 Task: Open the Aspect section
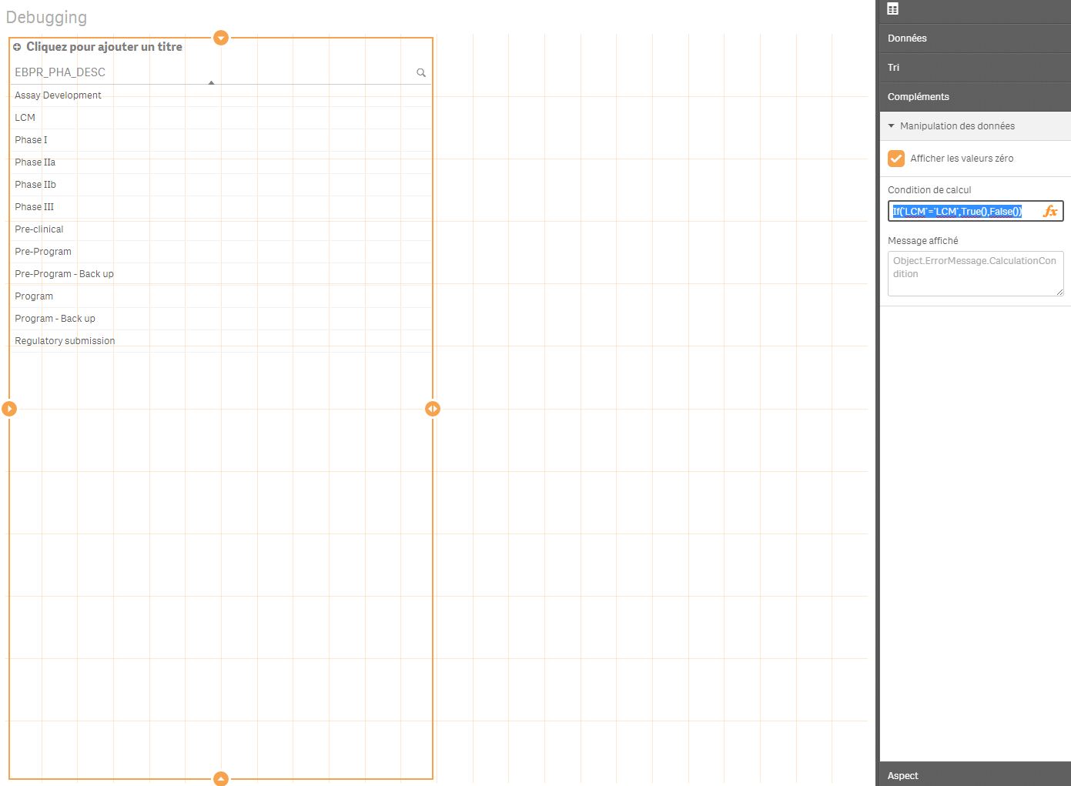click(x=976, y=774)
